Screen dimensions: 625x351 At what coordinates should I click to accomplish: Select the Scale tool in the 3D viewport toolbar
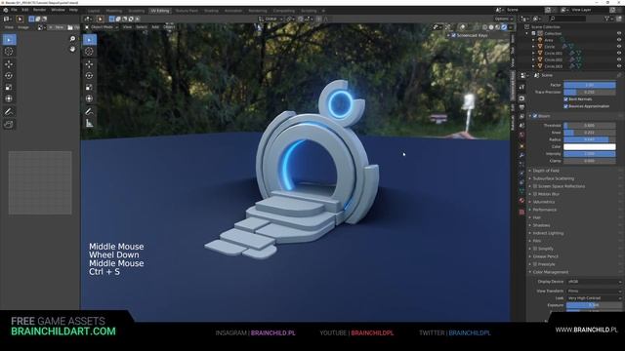[x=89, y=87]
